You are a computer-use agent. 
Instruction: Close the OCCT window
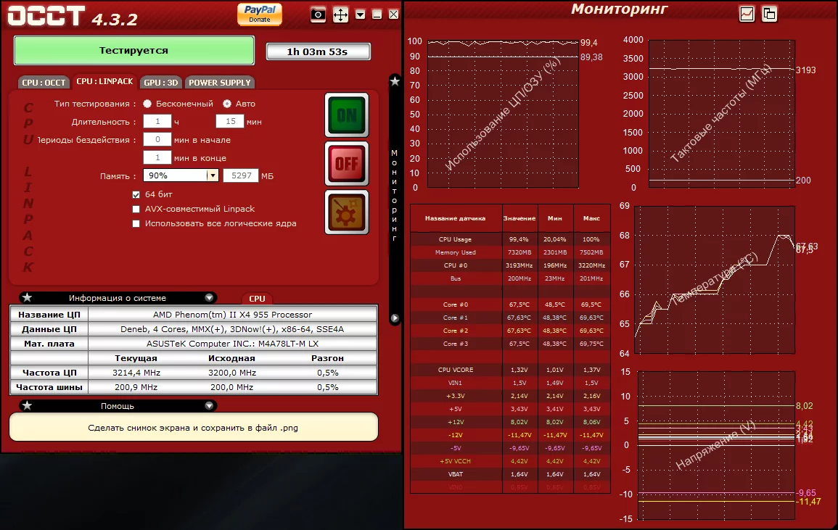(x=393, y=15)
